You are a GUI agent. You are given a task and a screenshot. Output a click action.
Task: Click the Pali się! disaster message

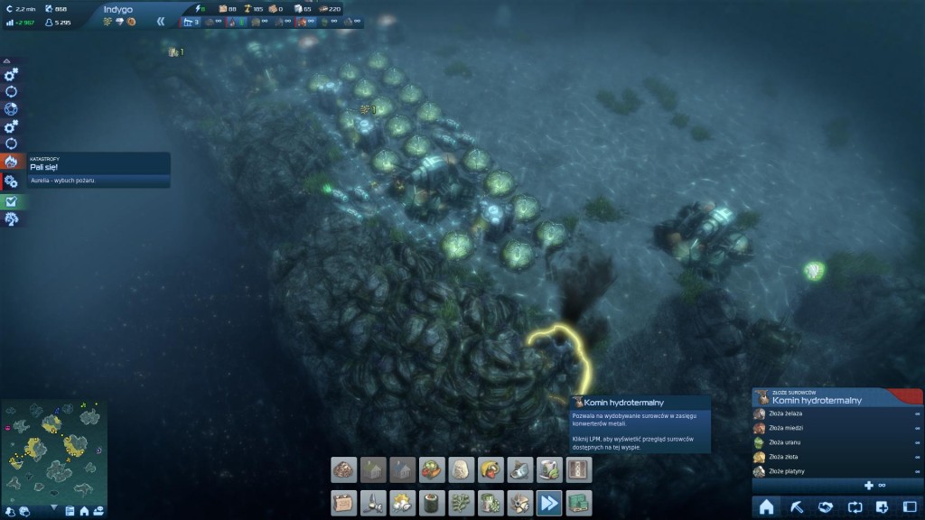43,167
